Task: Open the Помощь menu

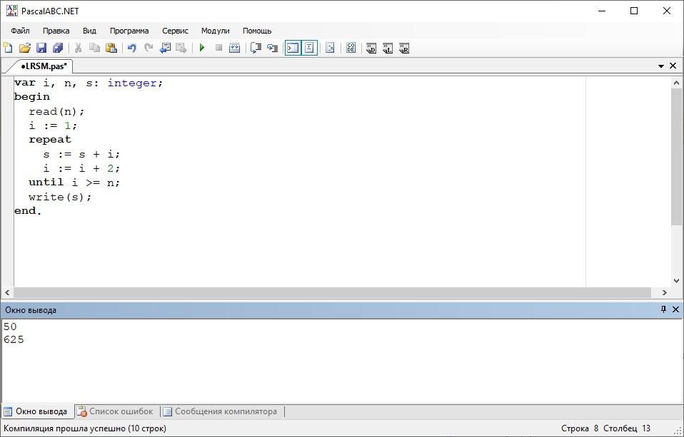Action: (x=257, y=31)
